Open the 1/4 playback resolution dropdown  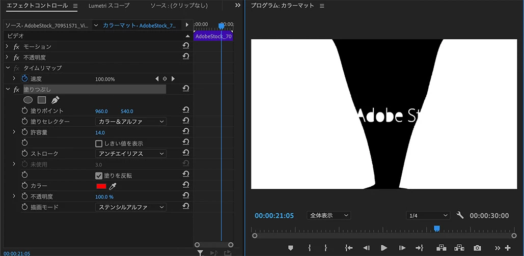pos(428,215)
